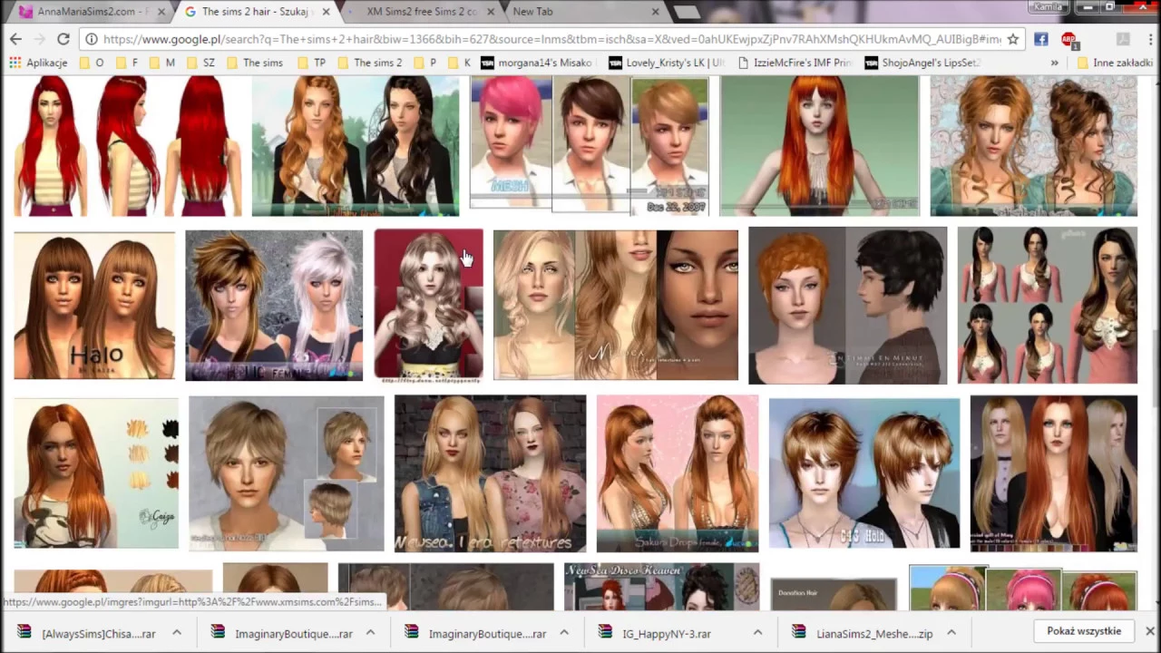This screenshot has width=1161, height=653.
Task: Open the 'Newsea Disco Heaven' thumbnail
Action: [x=661, y=586]
